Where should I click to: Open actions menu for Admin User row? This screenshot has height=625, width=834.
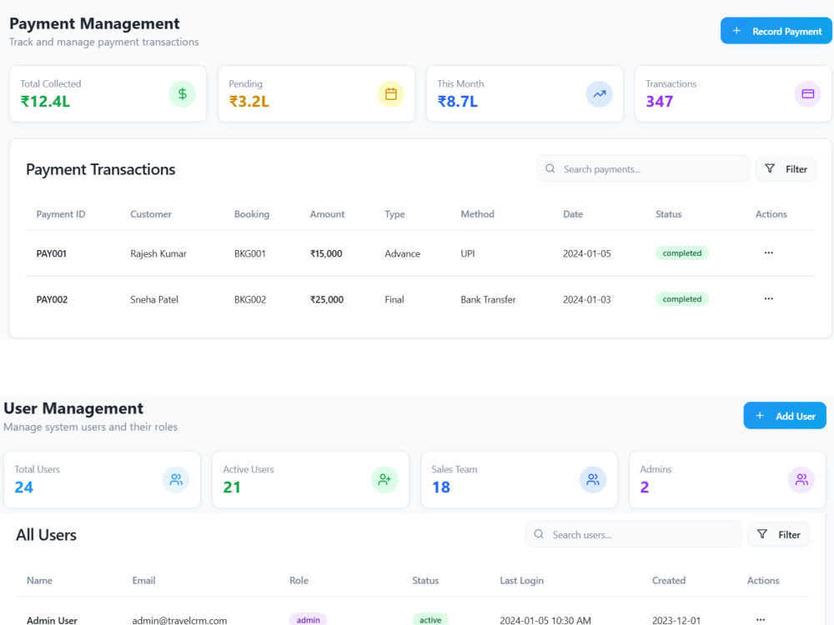pyautogui.click(x=761, y=620)
